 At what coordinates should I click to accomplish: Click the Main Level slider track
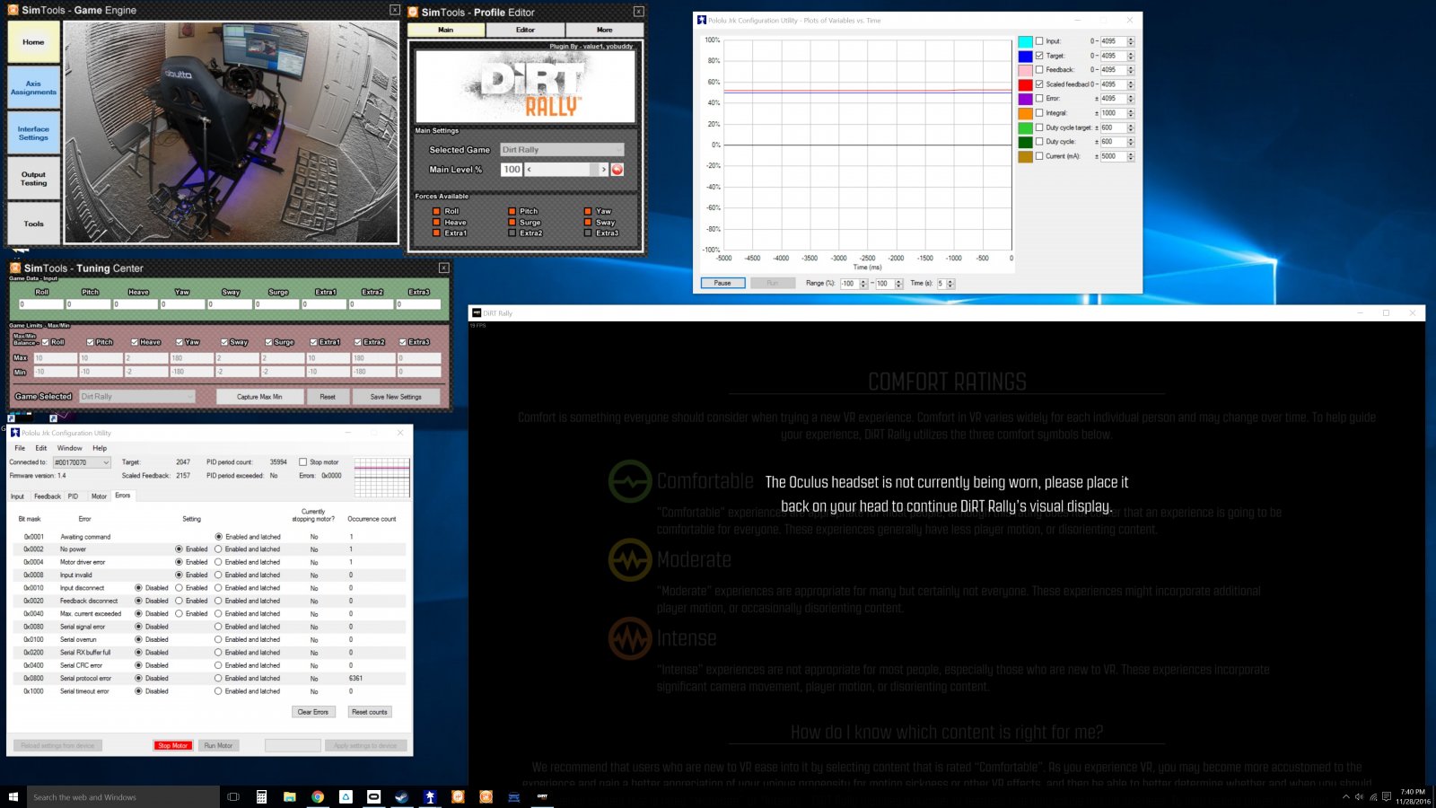pyautogui.click(x=565, y=170)
